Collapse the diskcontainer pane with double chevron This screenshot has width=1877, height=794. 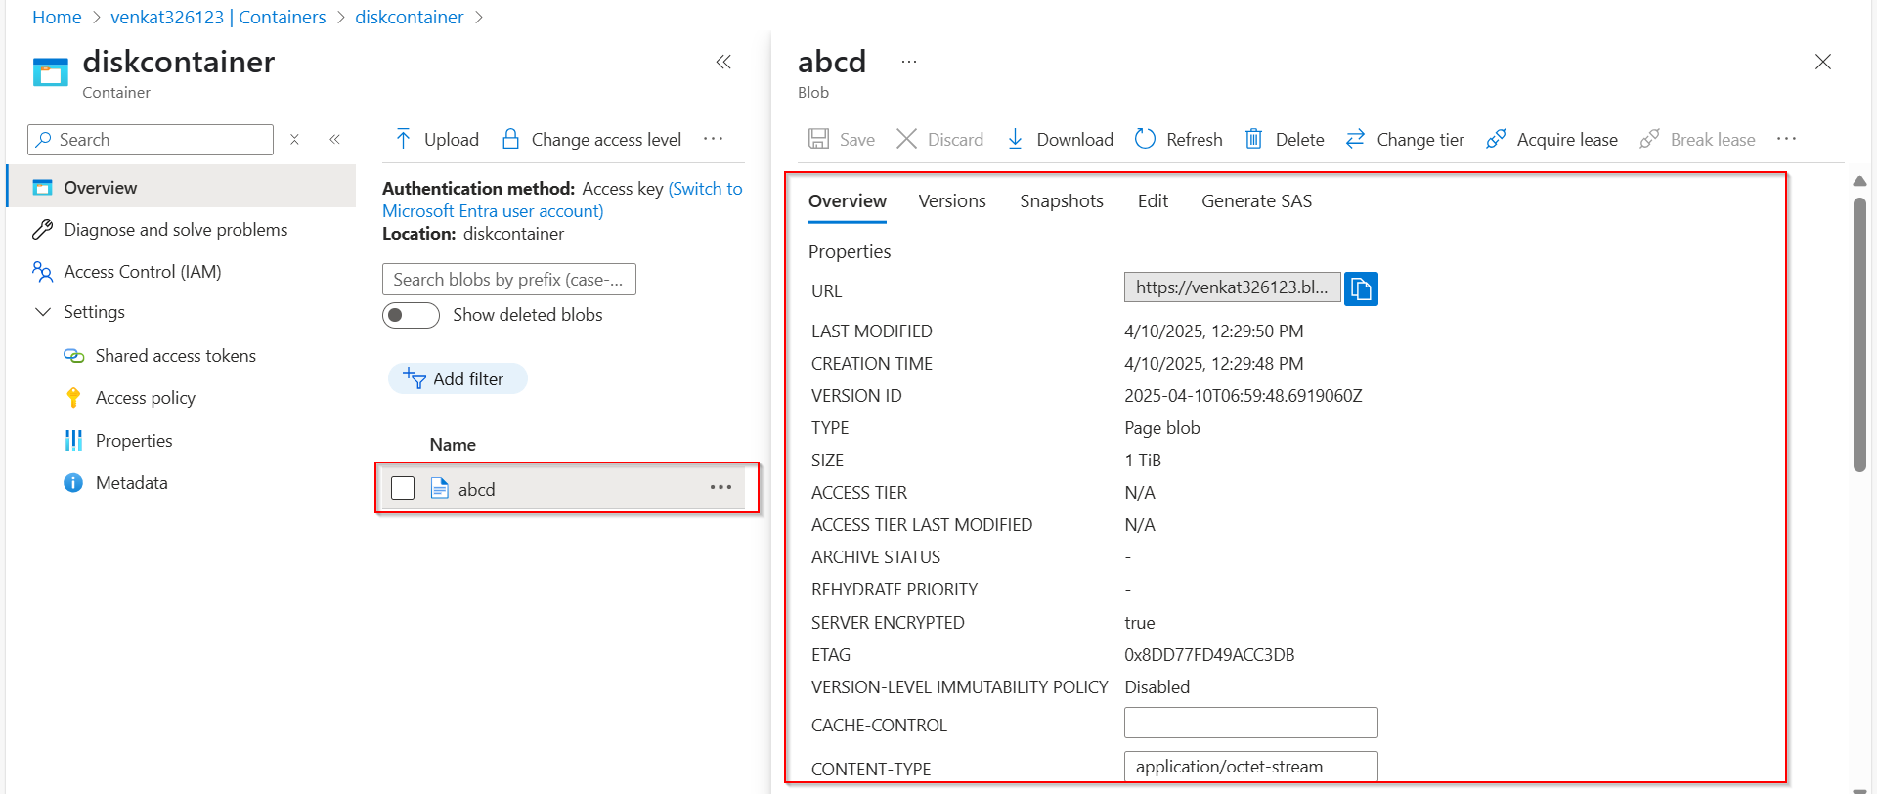[723, 63]
